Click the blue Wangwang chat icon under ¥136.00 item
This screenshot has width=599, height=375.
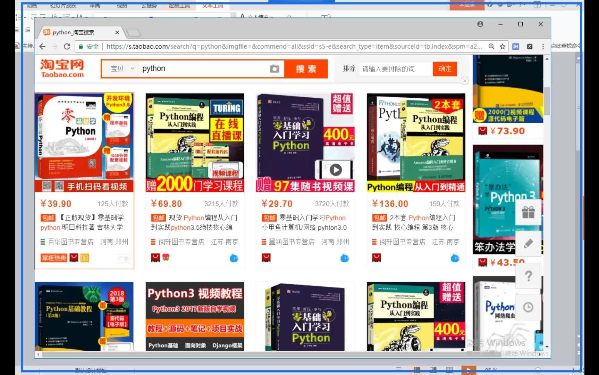click(455, 258)
